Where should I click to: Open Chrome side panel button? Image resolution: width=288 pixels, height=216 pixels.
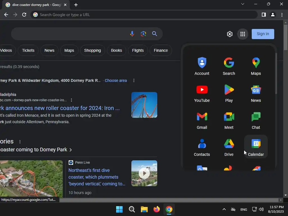(264, 15)
